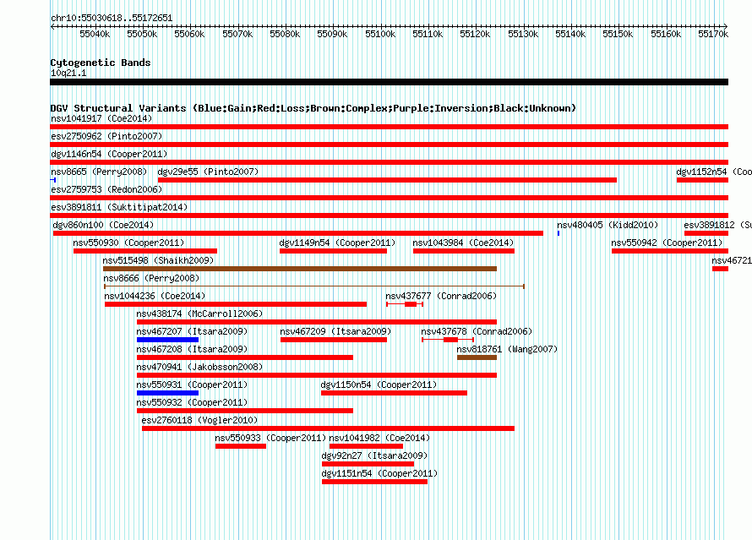Click the esv2759753 (Redon2006) label

pyautogui.click(x=106, y=189)
